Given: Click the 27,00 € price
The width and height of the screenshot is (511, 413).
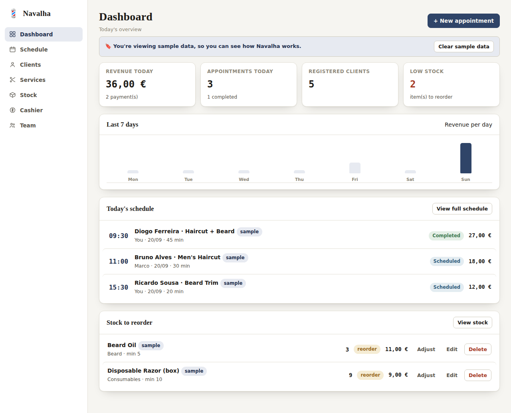Looking at the screenshot, I should point(480,236).
